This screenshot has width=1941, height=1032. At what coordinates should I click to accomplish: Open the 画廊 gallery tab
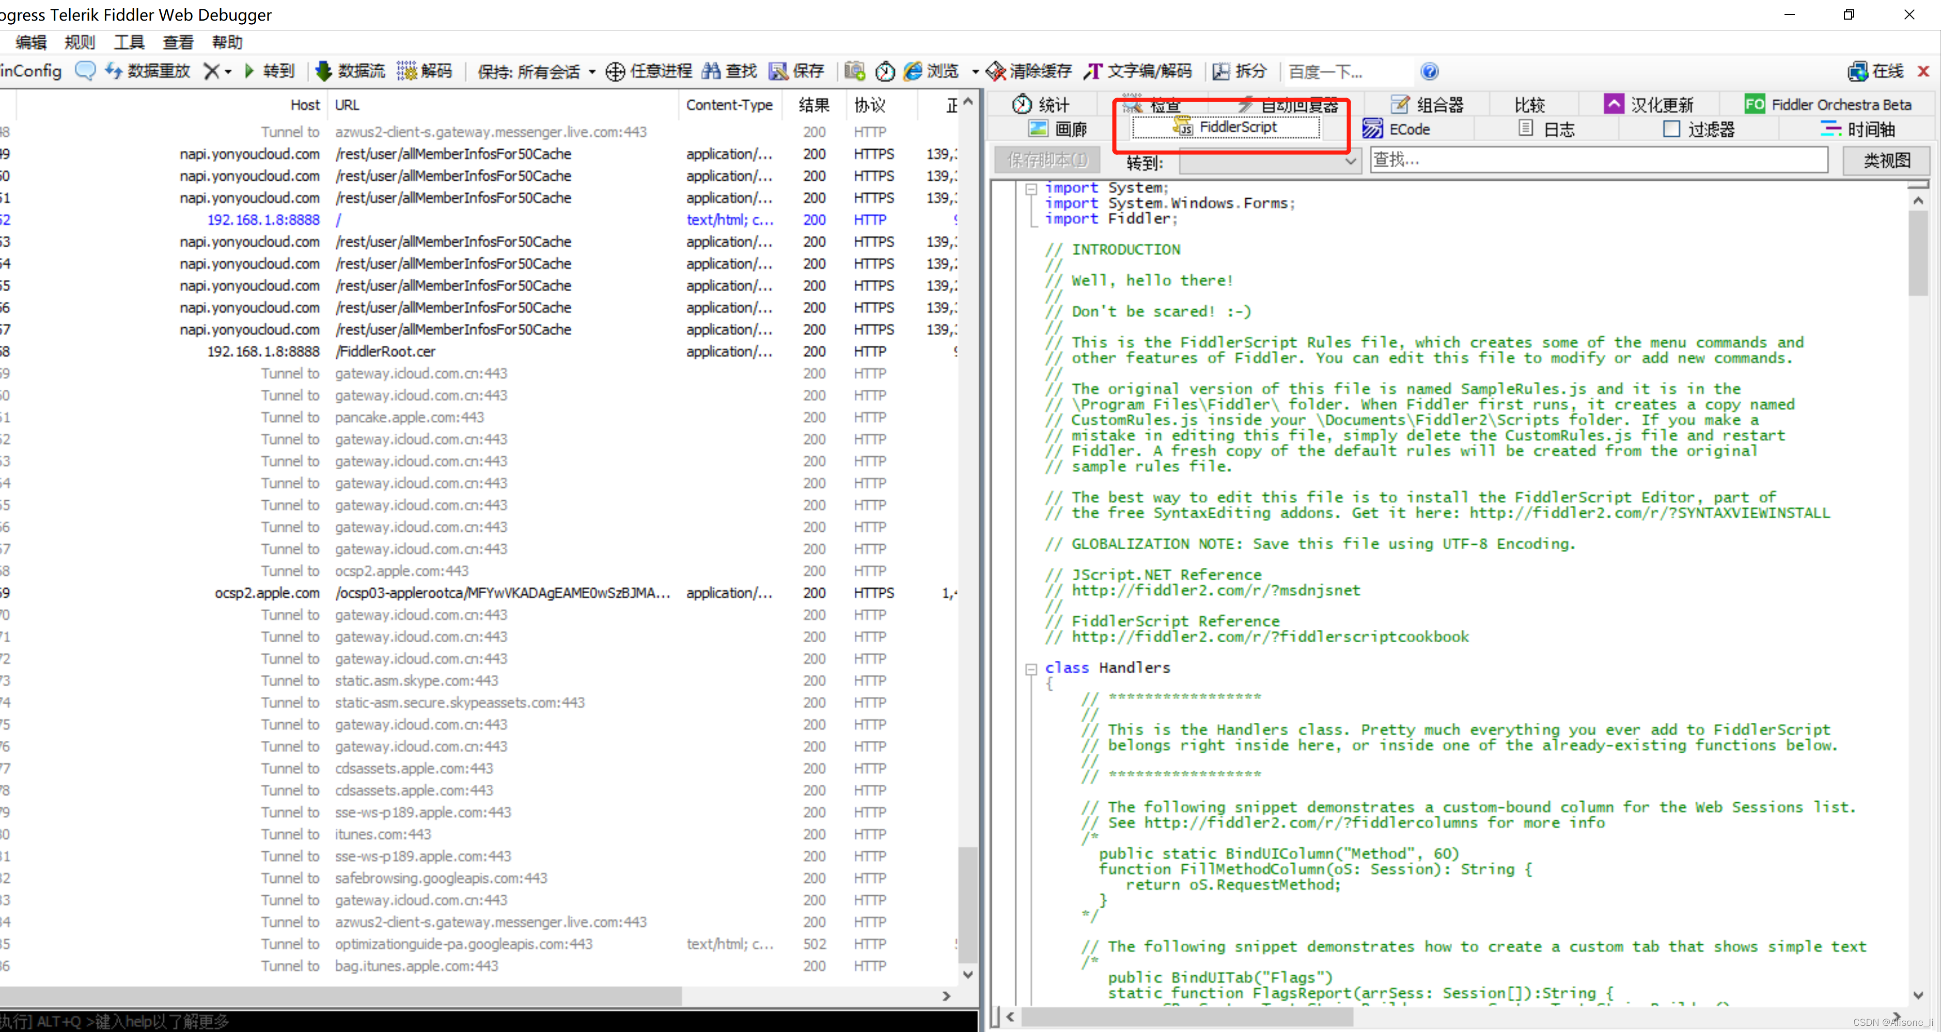1058,129
